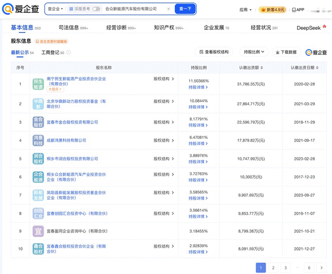Open the 应用 dropdown menu
This screenshot has width=332, height=274.
coord(245,10)
